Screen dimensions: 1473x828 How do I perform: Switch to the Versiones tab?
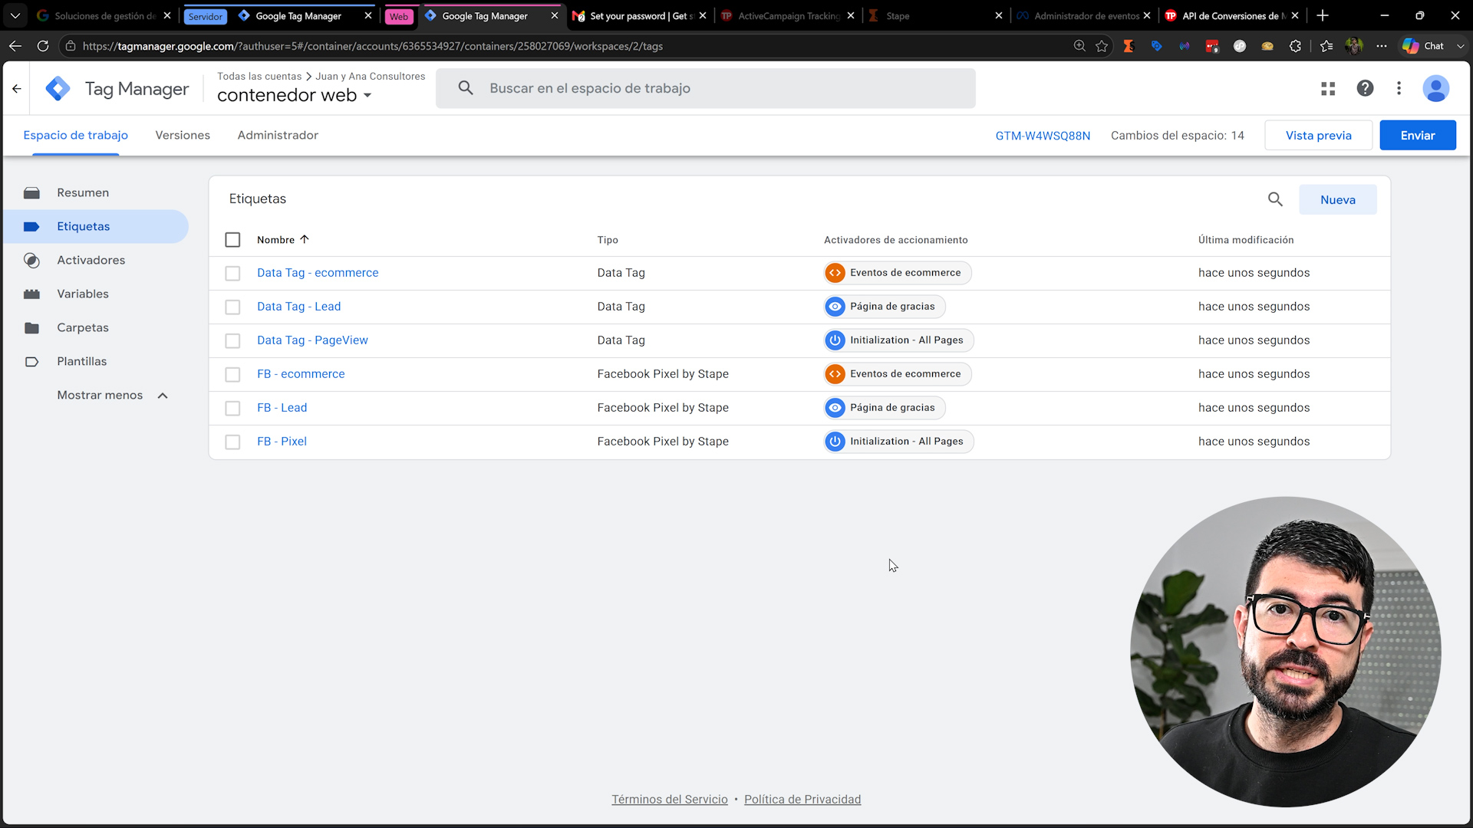point(183,135)
